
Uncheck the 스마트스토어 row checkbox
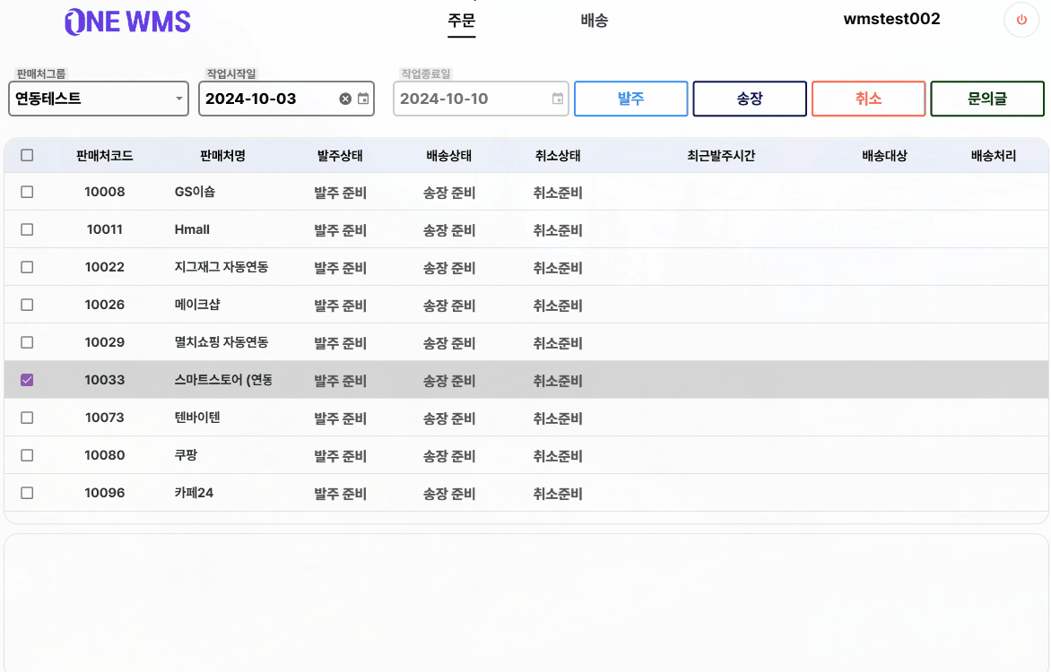(27, 380)
